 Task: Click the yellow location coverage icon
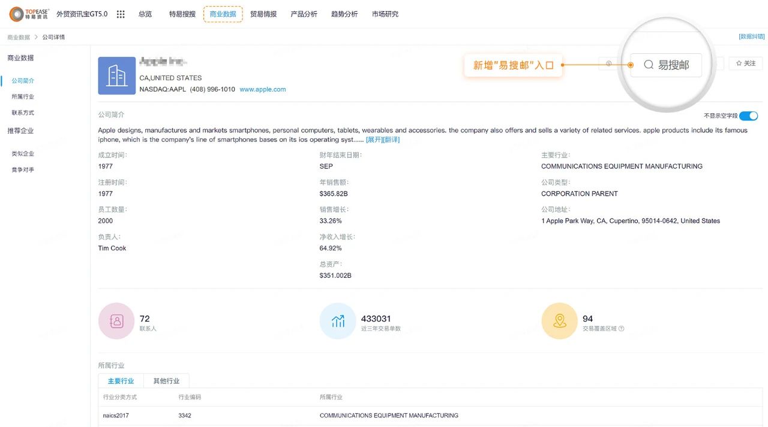click(559, 321)
